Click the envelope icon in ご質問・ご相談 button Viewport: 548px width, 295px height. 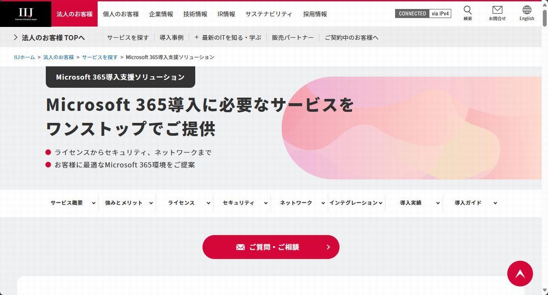(x=240, y=247)
